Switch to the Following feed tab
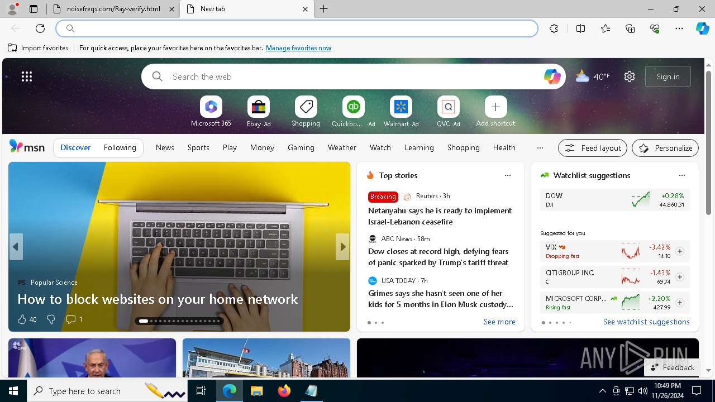This screenshot has width=715, height=402. [120, 147]
